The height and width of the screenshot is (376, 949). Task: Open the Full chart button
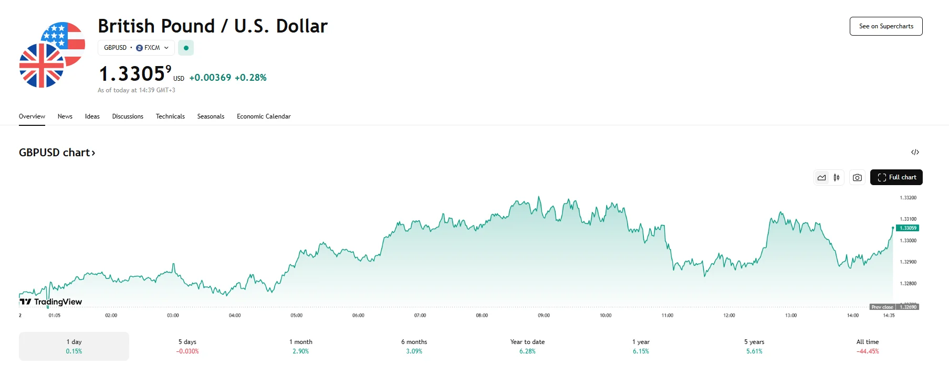tap(896, 177)
